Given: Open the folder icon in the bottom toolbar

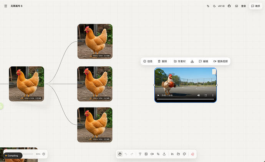Looking at the screenshot, I should click(178, 154).
